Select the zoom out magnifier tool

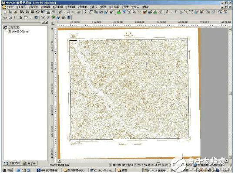click(10, 18)
